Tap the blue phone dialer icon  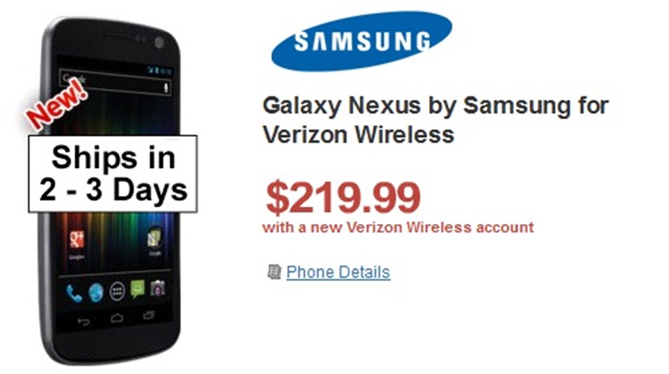[x=74, y=293]
